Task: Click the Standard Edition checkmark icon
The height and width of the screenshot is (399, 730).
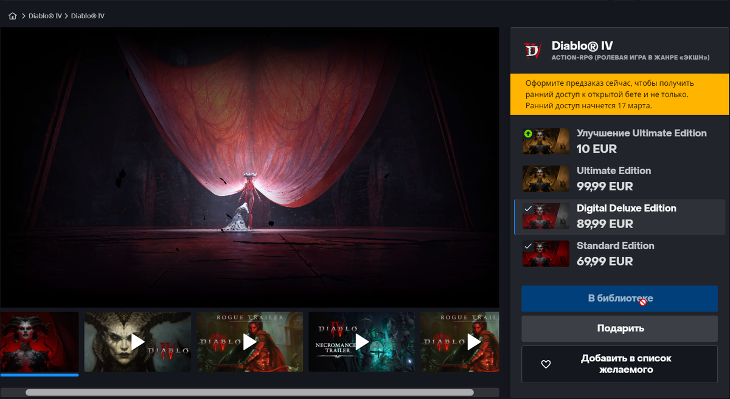Action: (x=528, y=246)
